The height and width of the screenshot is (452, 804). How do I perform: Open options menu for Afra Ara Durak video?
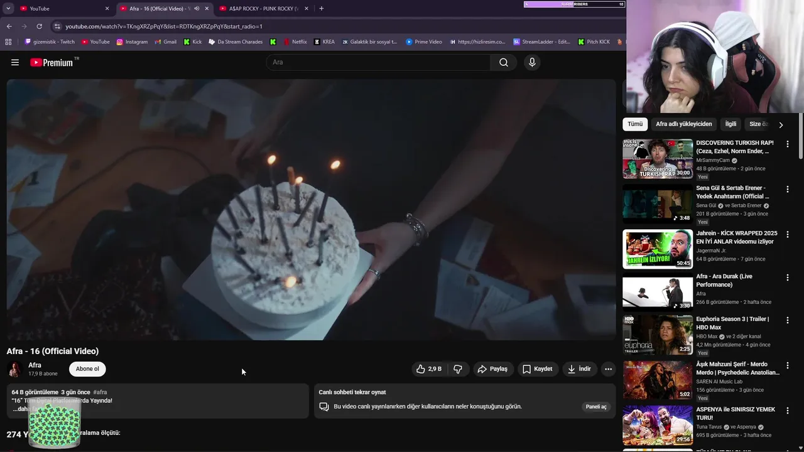click(788, 277)
